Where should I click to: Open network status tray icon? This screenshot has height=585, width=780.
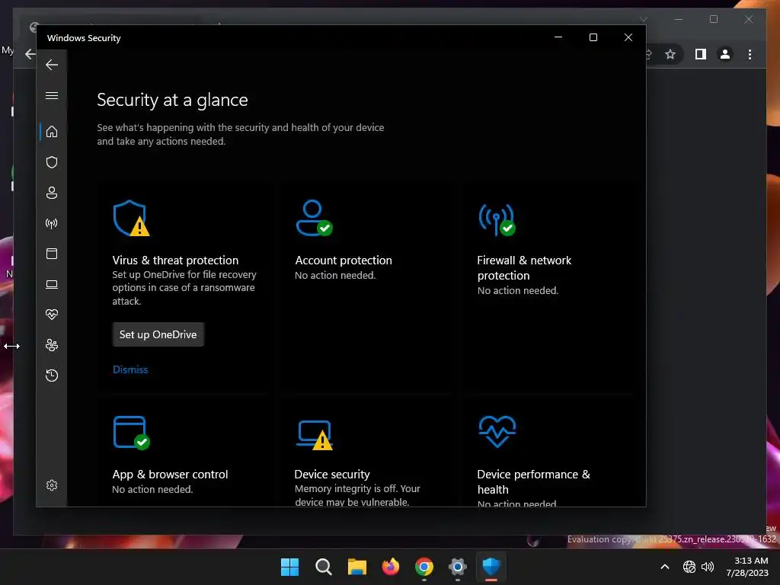689,567
